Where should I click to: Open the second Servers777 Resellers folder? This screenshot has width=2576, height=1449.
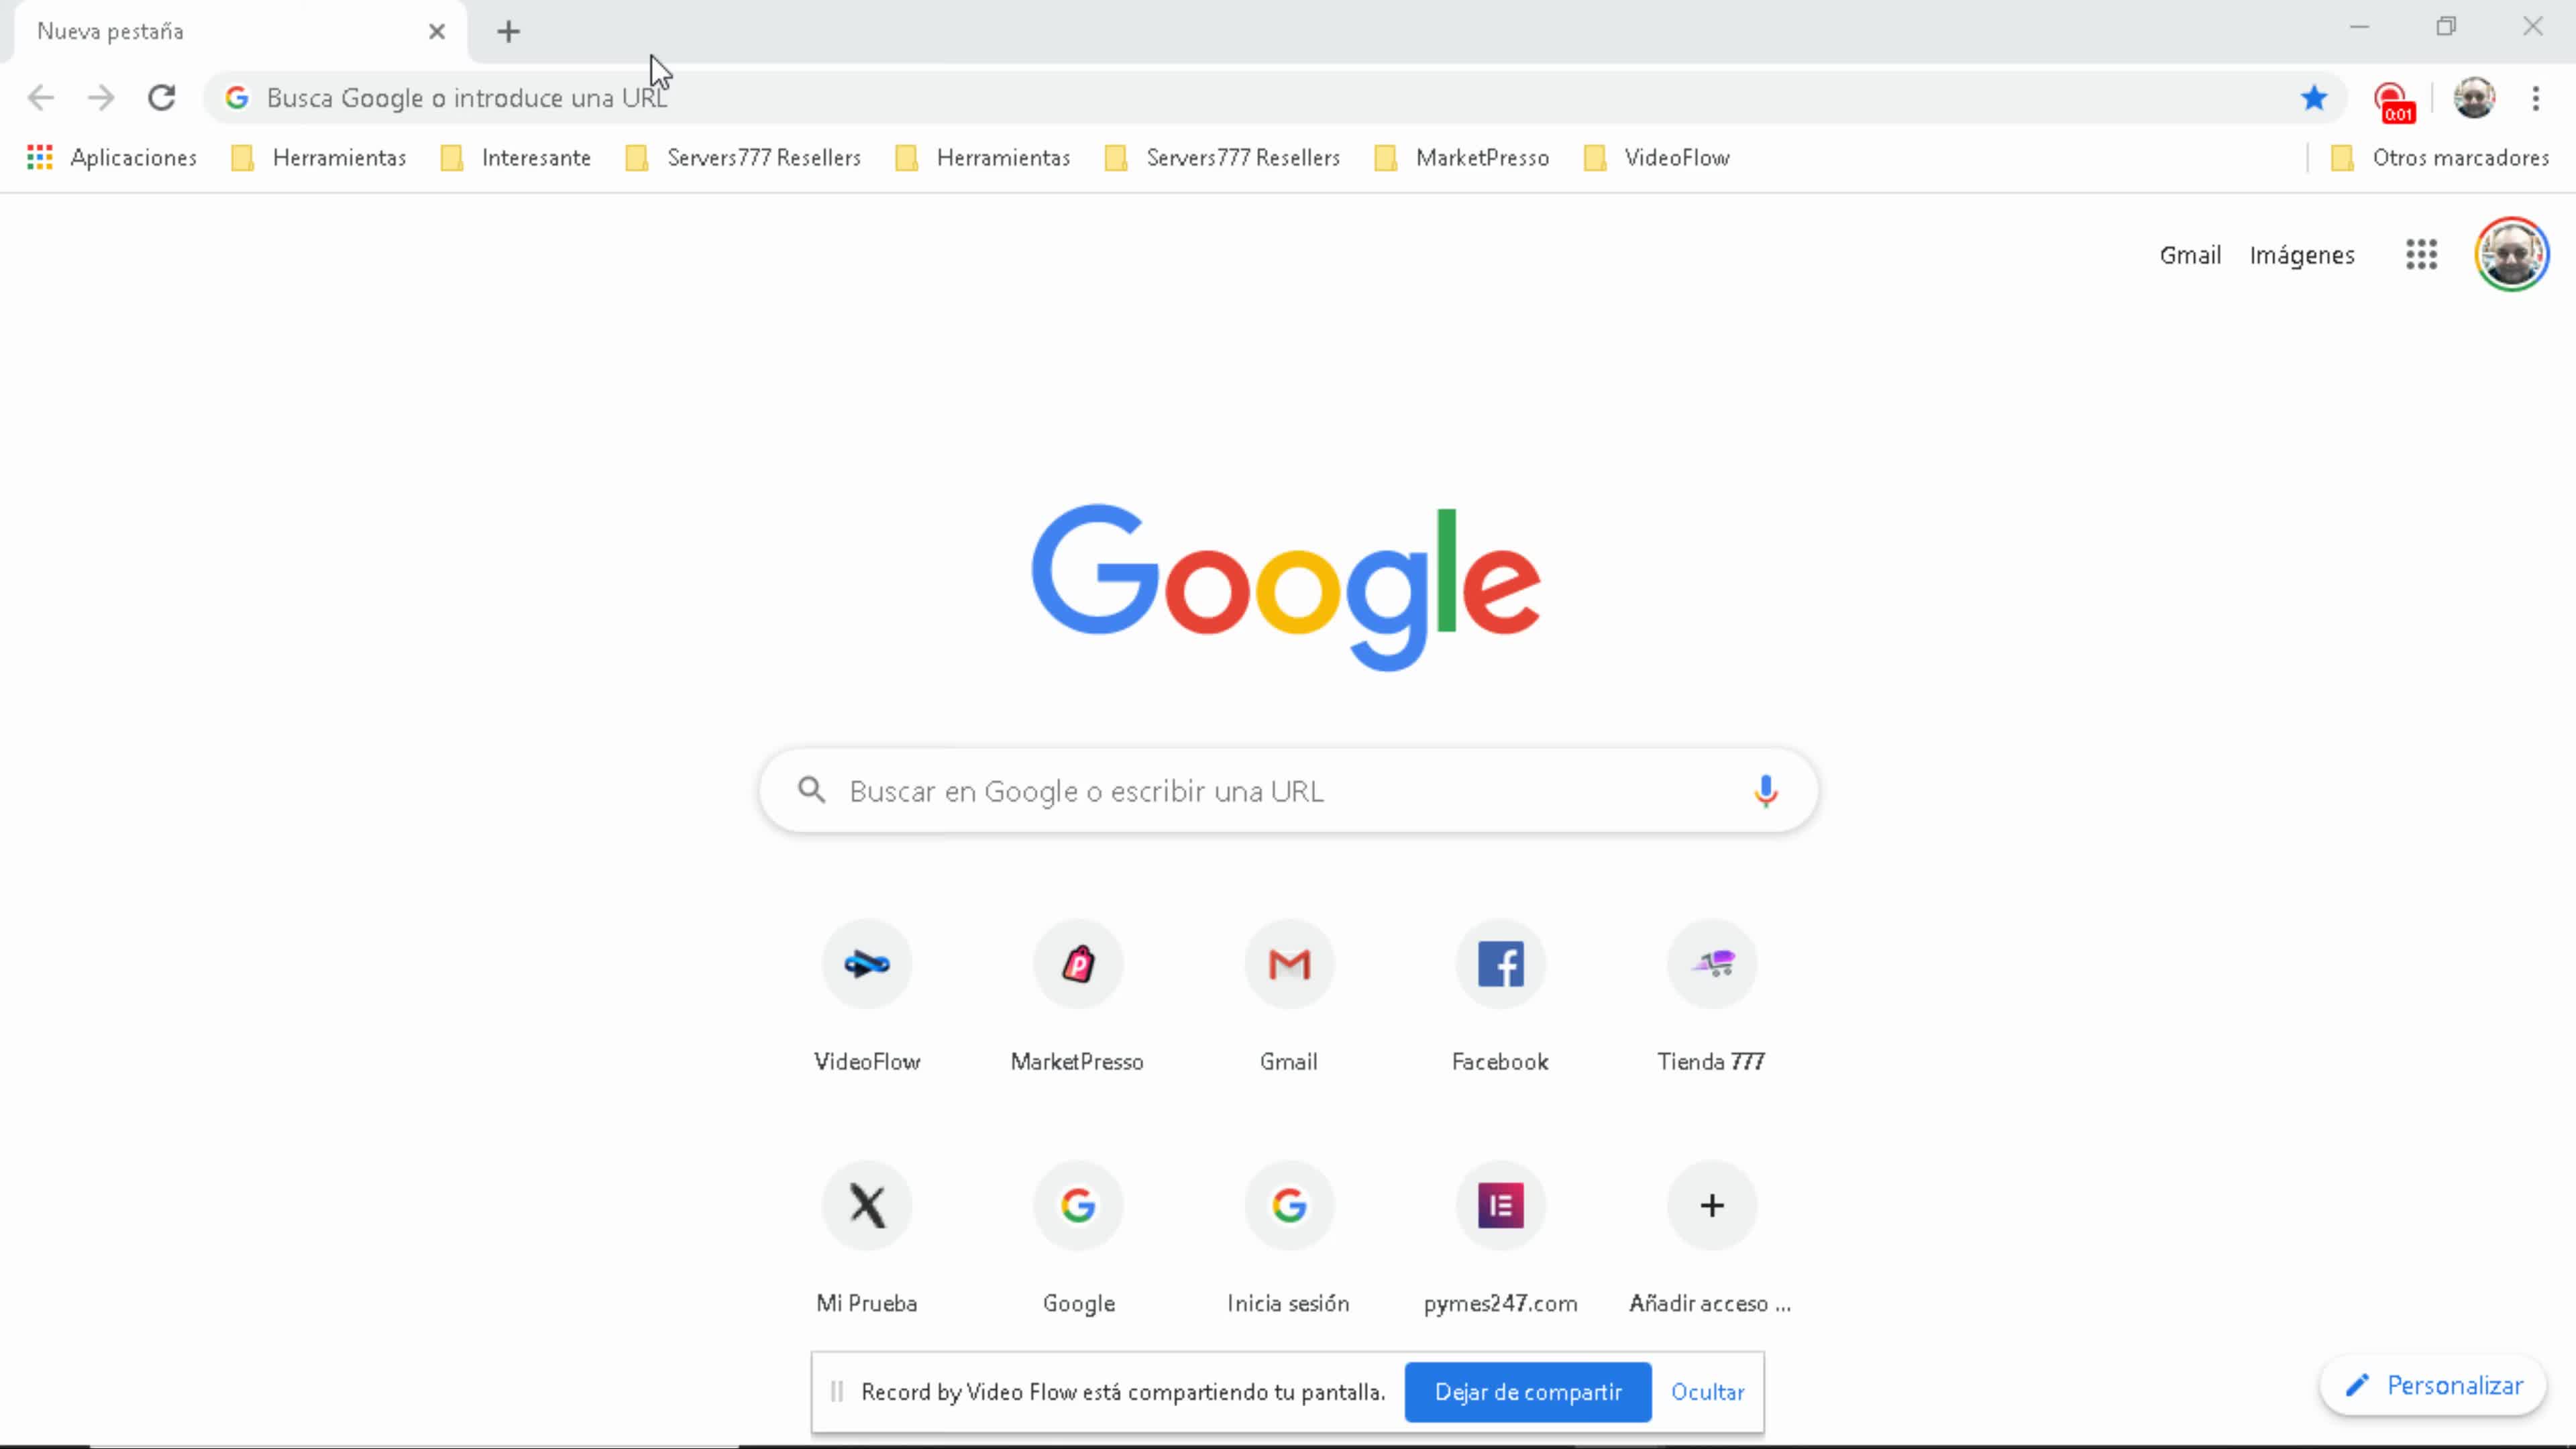pos(1222,158)
